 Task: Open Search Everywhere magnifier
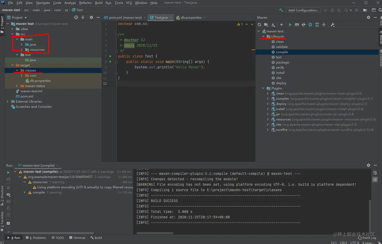pyautogui.click(x=380, y=10)
